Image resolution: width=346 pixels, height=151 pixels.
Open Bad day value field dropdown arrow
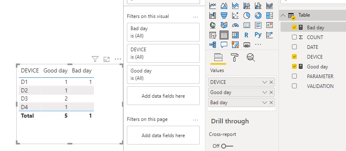265,103
